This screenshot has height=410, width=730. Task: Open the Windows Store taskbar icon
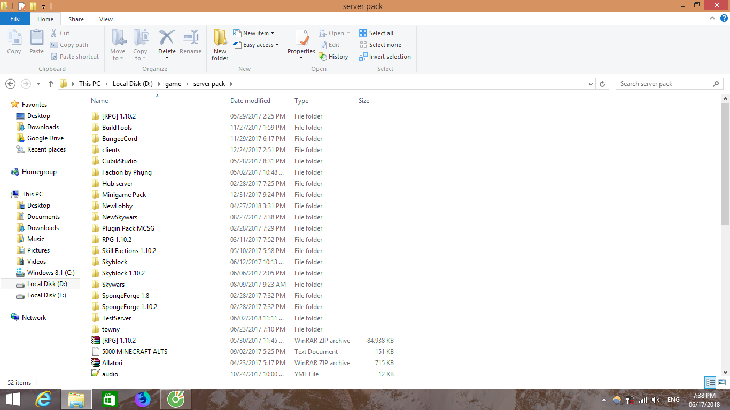coord(110,399)
